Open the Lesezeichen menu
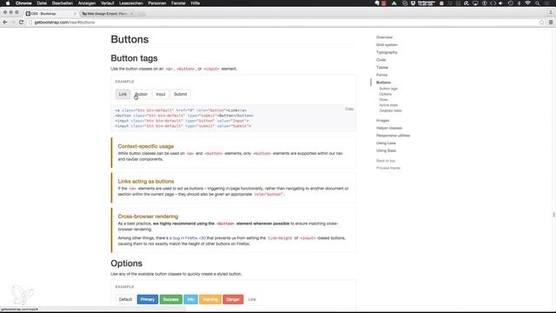Screen dimensions: 556x313 pos(131,3)
